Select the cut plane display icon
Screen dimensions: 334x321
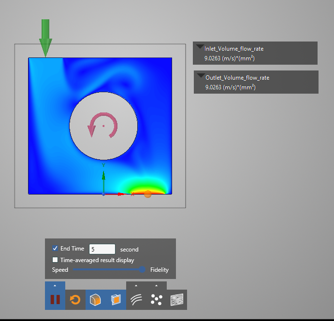tap(116, 299)
